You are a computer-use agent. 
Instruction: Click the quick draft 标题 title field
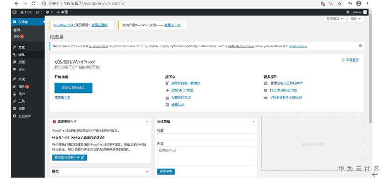pos(206,136)
